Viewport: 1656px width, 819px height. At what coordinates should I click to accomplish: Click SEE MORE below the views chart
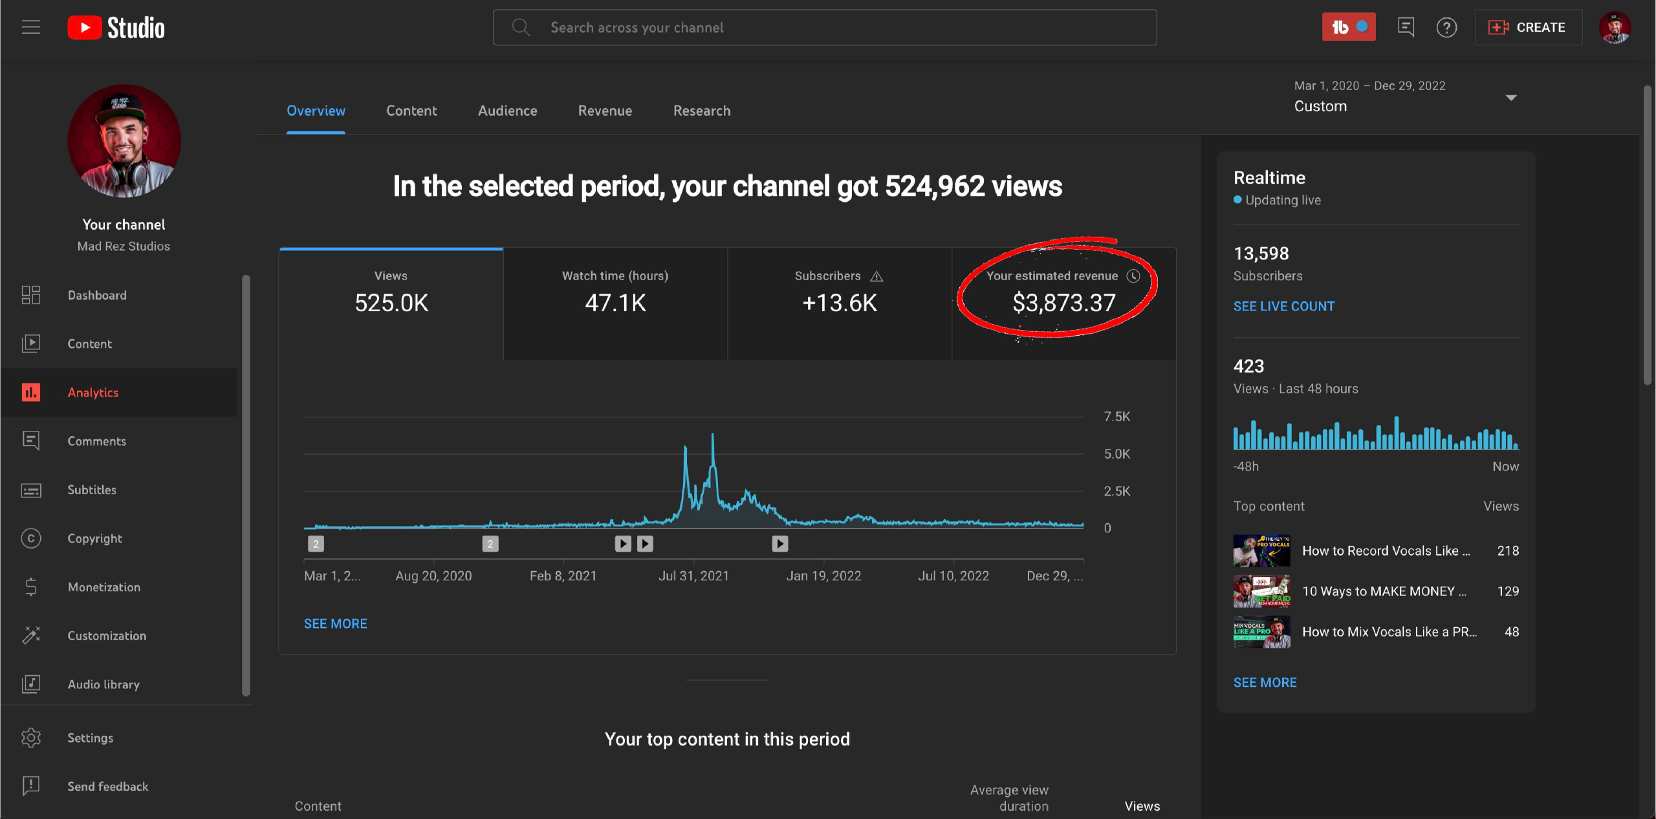pos(335,624)
